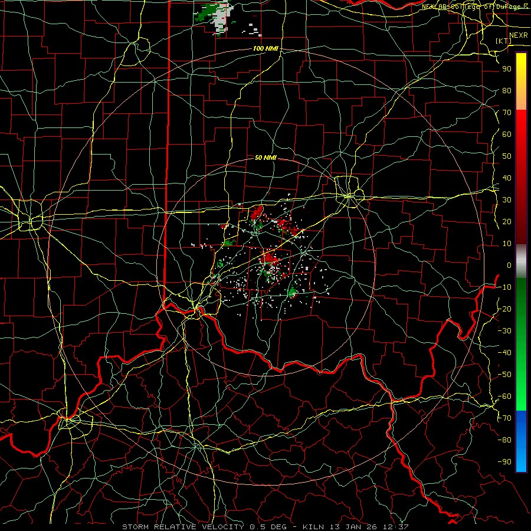Viewport: 531px width, 531px height.
Task: Click the positive 50 scale label
Action: coord(507,156)
